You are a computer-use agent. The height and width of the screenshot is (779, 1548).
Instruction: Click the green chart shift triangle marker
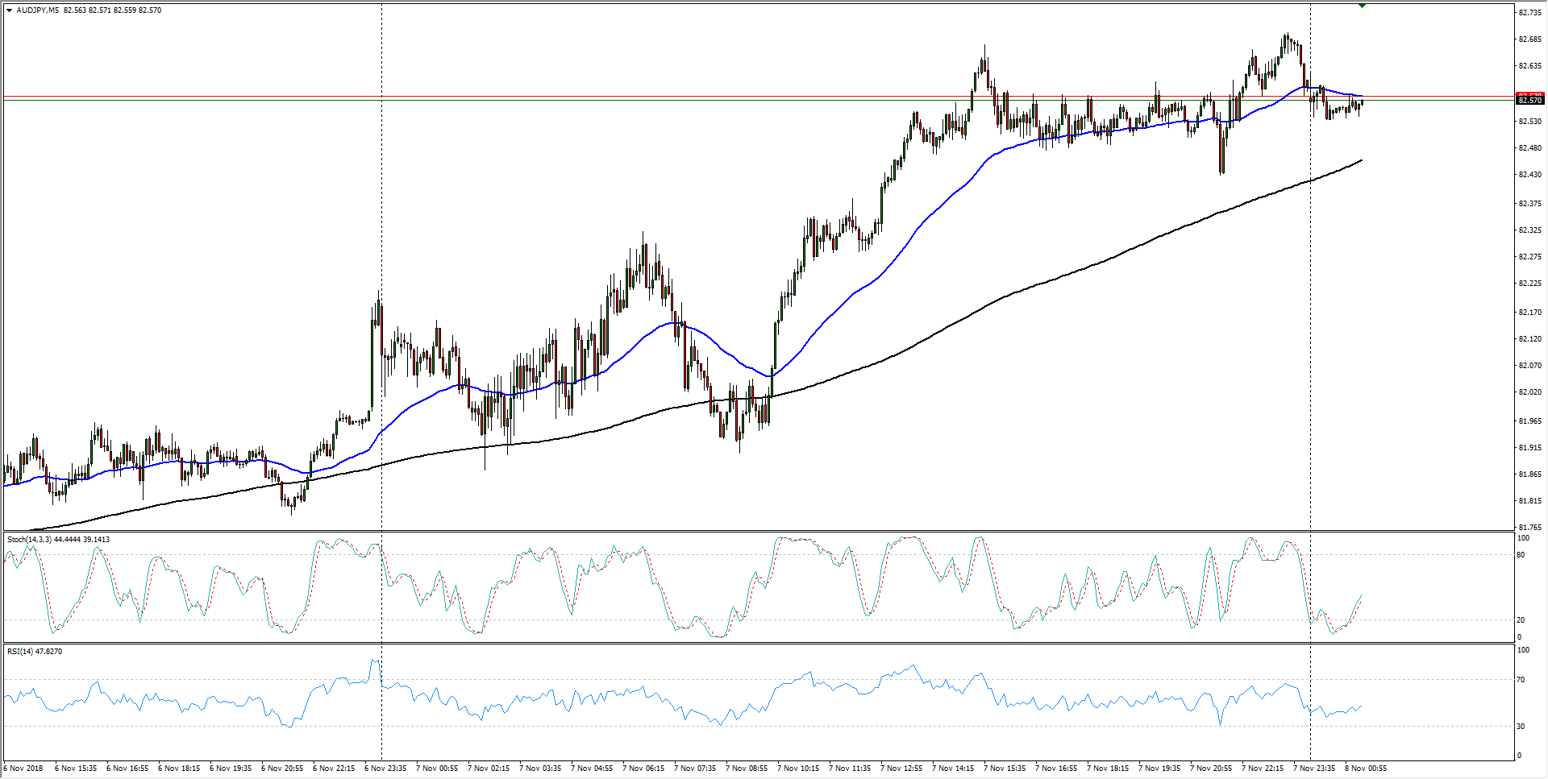(x=1362, y=6)
